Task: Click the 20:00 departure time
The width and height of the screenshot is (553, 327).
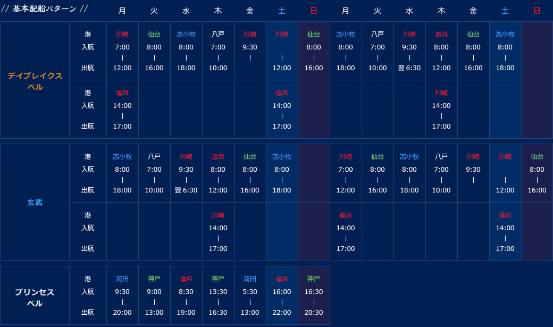Action: [x=122, y=313]
